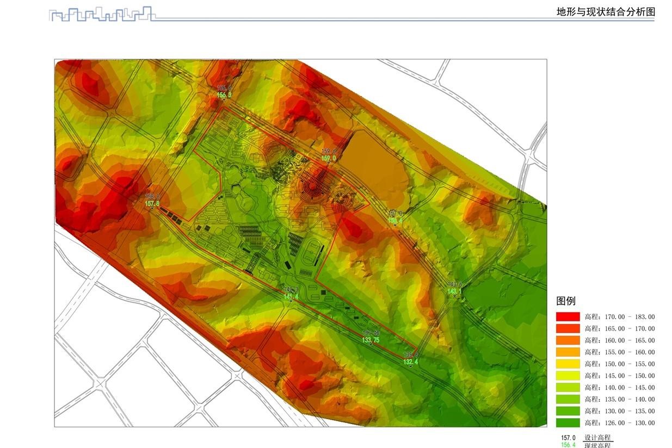Click the 159.0 elevation marker on map
The width and height of the screenshot is (672, 448).
click(x=329, y=158)
